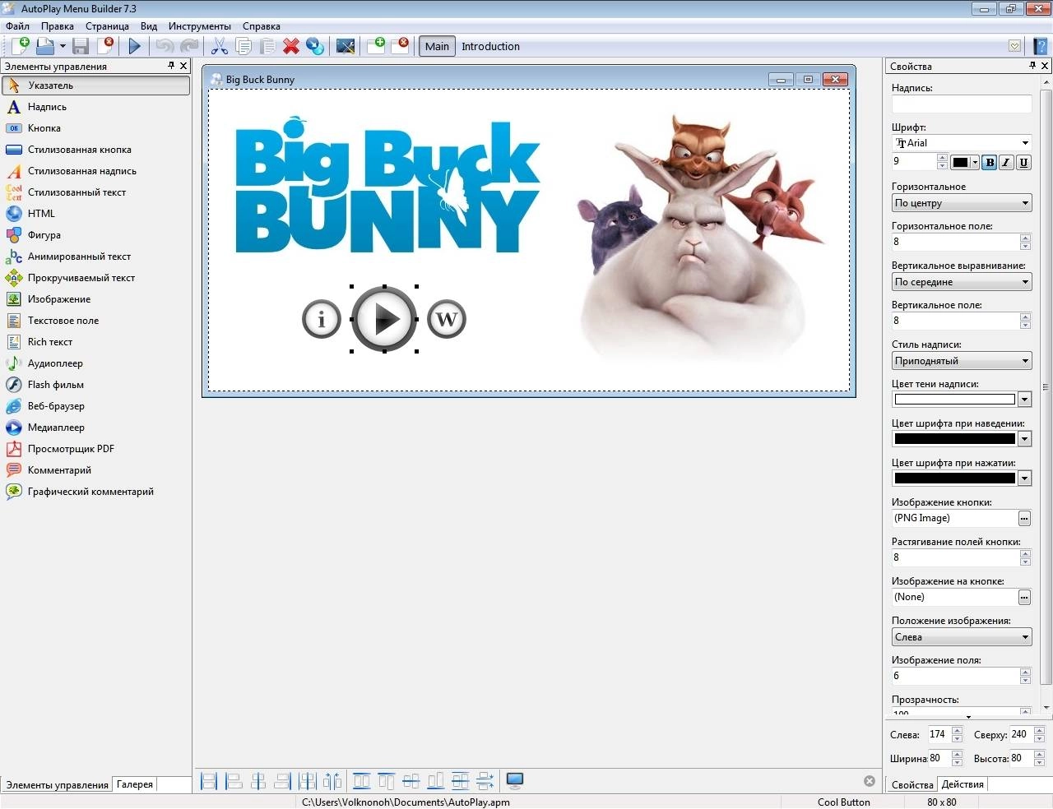
Task: Browse for button image next to (PNG Image)
Action: 1024,518
